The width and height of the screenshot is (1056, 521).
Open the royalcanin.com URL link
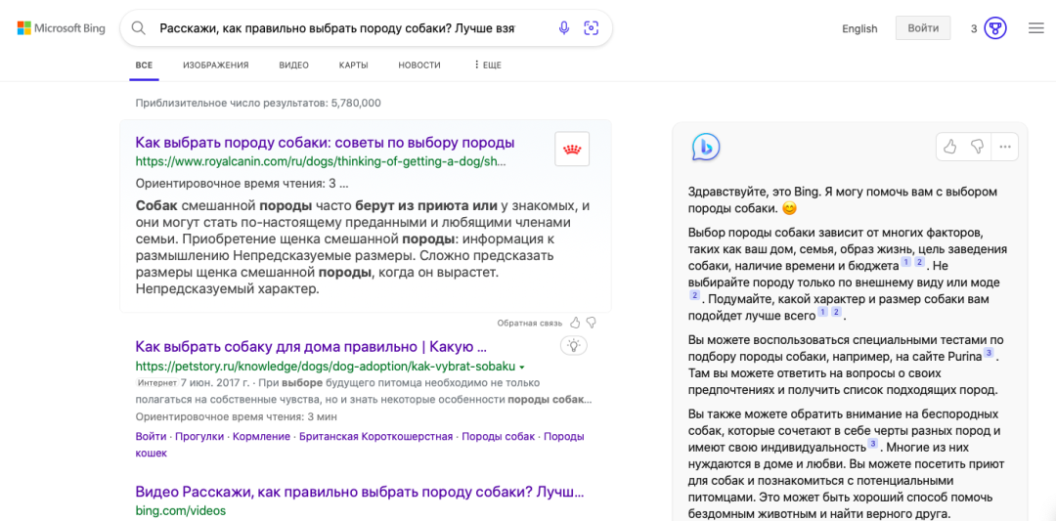tap(321, 161)
